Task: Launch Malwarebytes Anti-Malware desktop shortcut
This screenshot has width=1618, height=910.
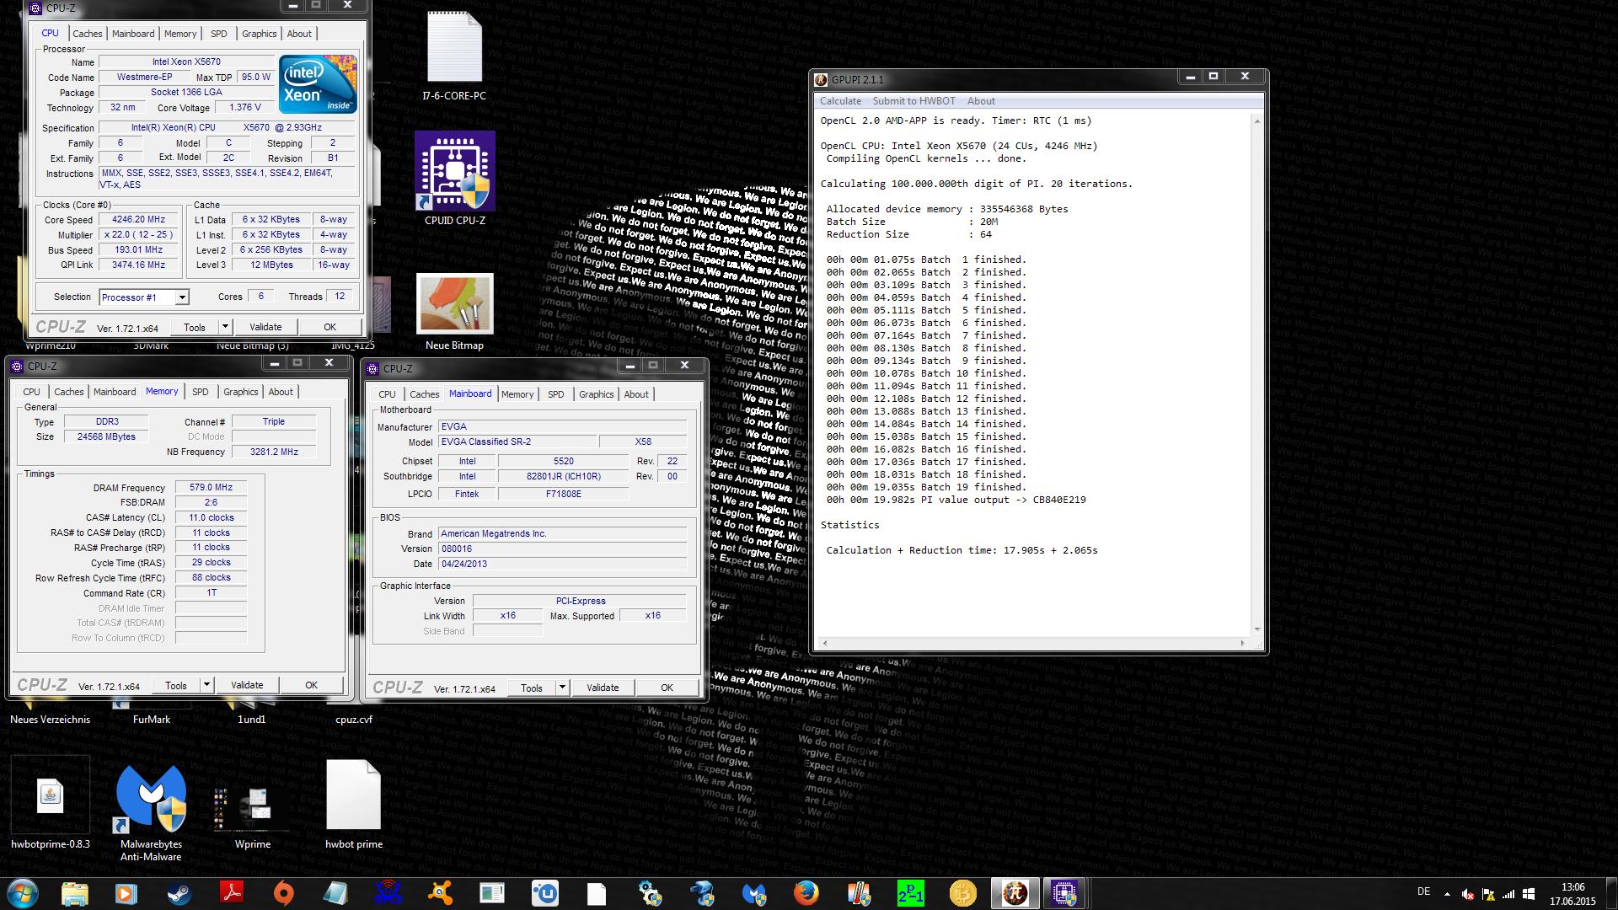Action: (x=151, y=813)
